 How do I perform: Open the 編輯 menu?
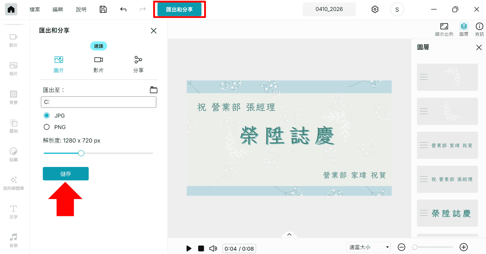57,9
